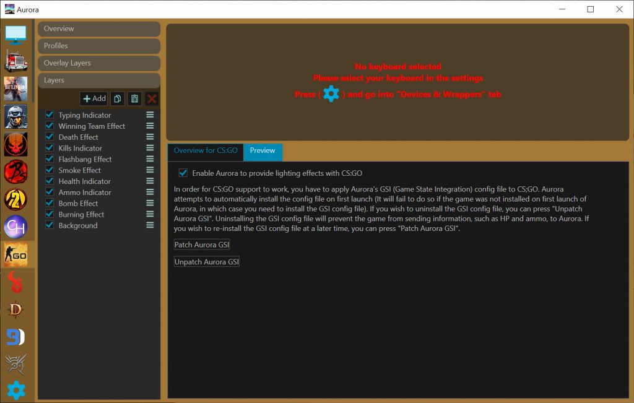This screenshot has height=403, width=634.
Task: Copy the selected layer
Action: pos(118,98)
